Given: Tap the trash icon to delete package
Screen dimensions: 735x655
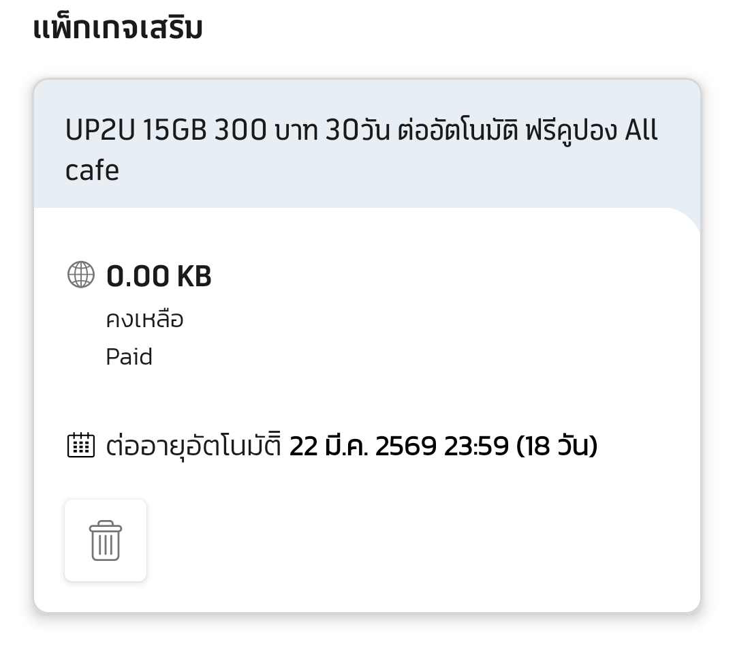Looking at the screenshot, I should click(106, 540).
